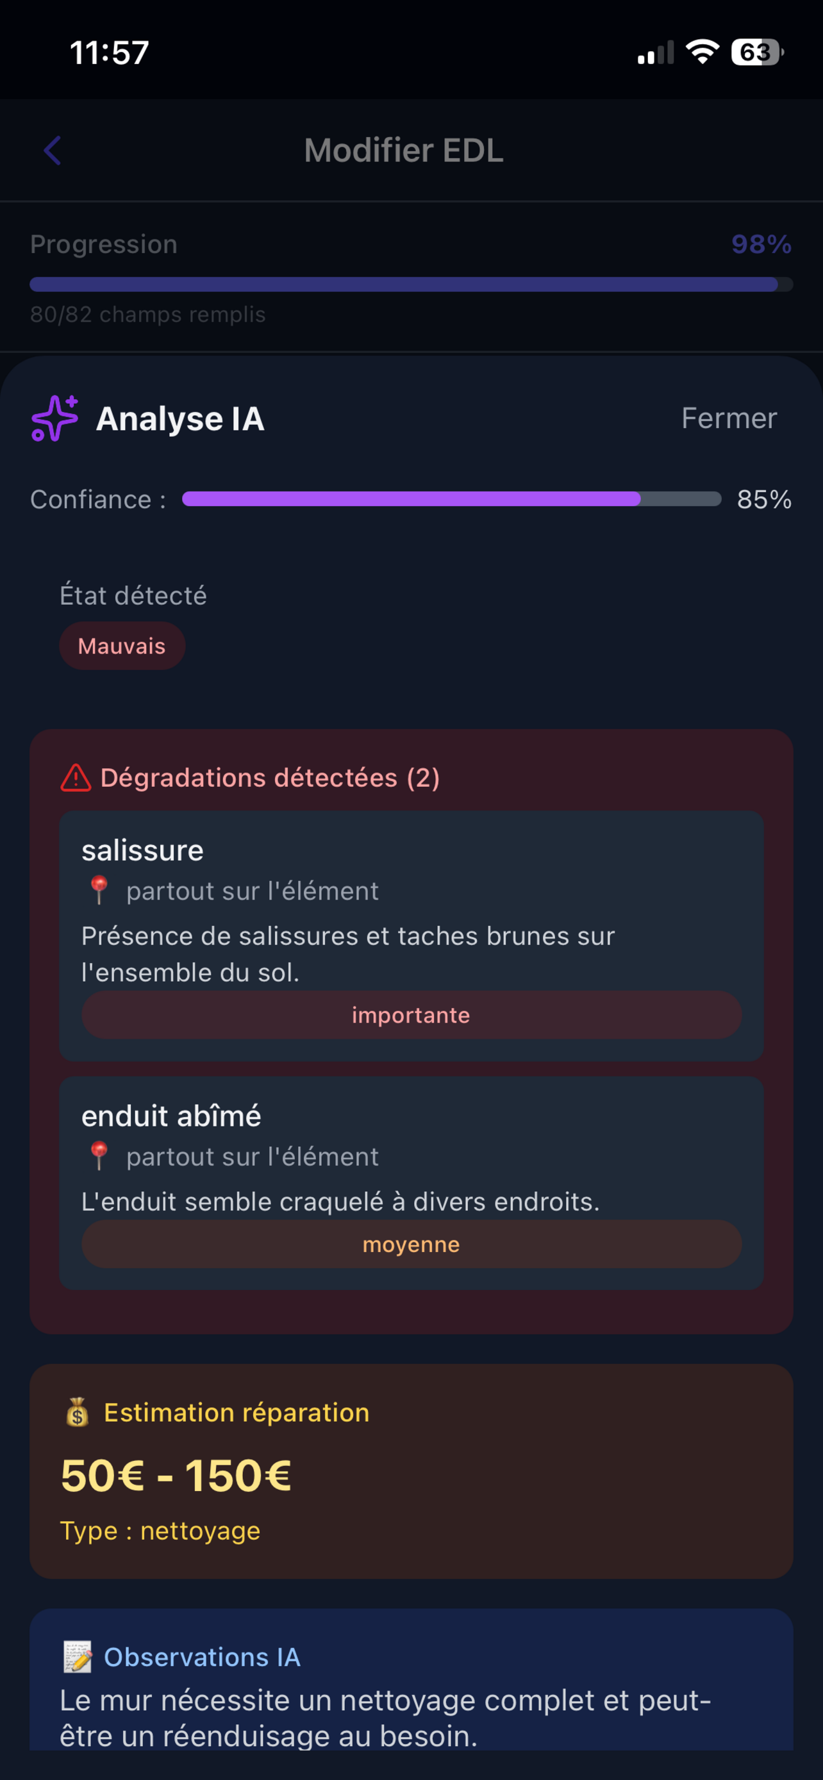Tap the battery indicator showing 63

[757, 52]
